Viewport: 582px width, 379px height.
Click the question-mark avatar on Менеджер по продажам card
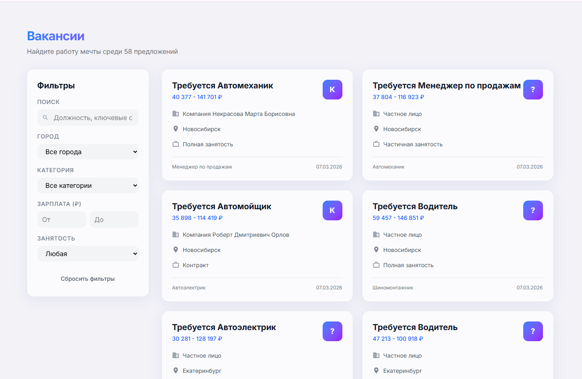533,90
